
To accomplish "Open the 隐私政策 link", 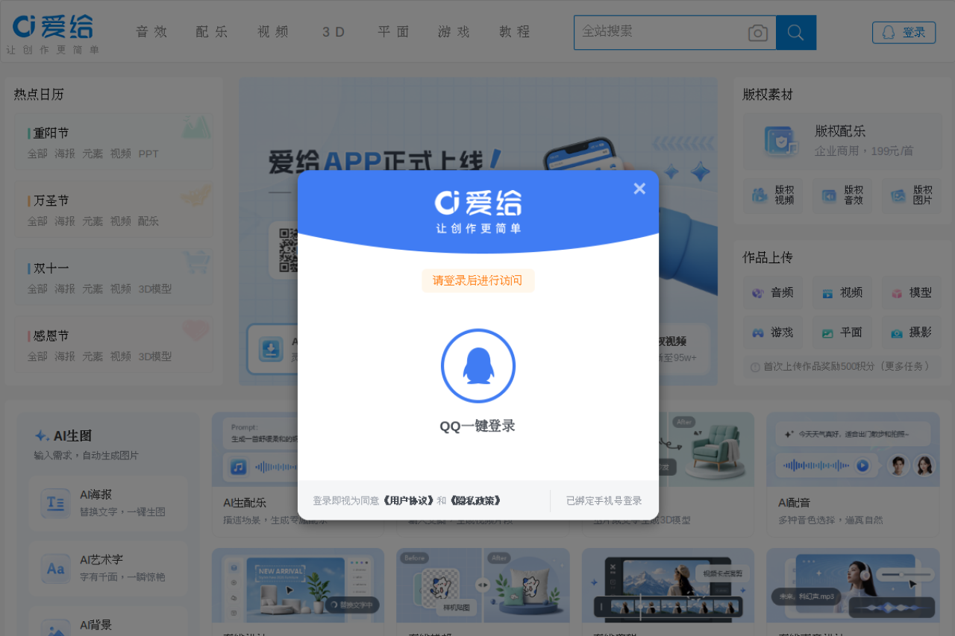I will point(475,501).
